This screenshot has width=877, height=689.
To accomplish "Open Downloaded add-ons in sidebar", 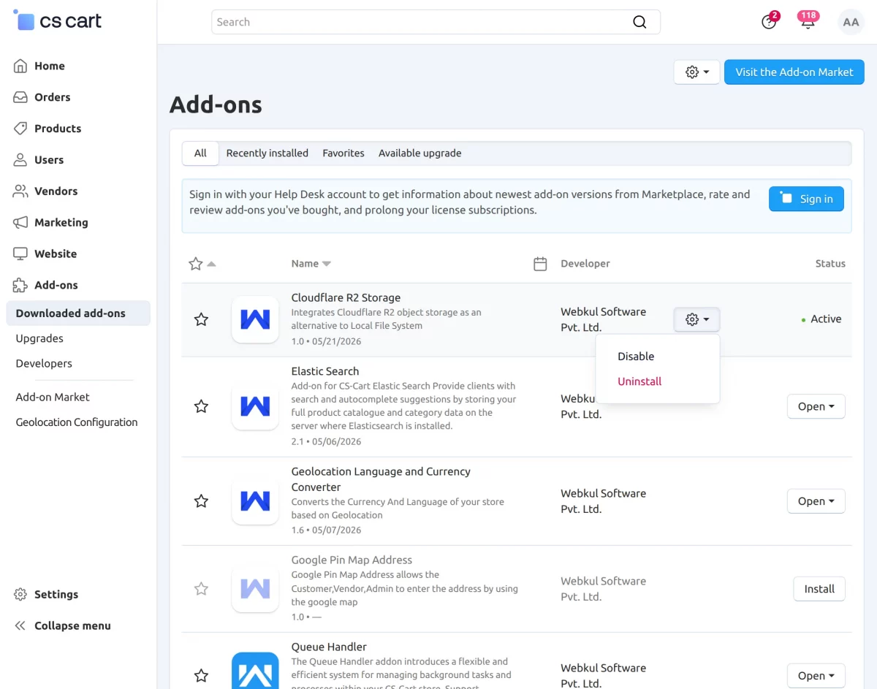I will click(78, 313).
